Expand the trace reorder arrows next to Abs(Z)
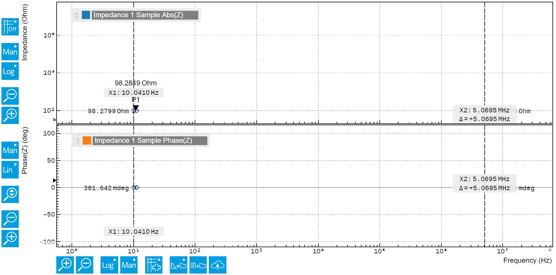Screen dimensions: 556x275 click(x=76, y=15)
